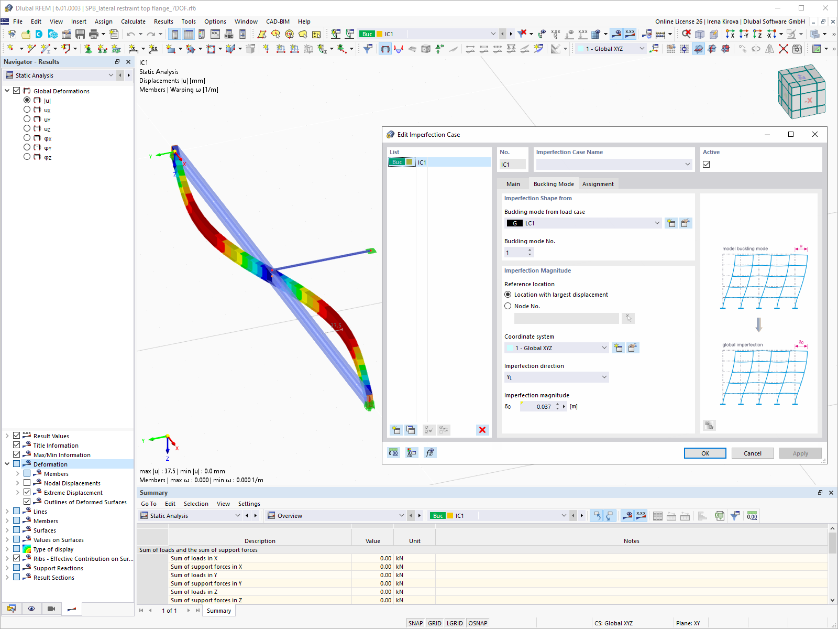Open navigator Data tab icon
This screenshot has width=838, height=629.
click(x=12, y=609)
